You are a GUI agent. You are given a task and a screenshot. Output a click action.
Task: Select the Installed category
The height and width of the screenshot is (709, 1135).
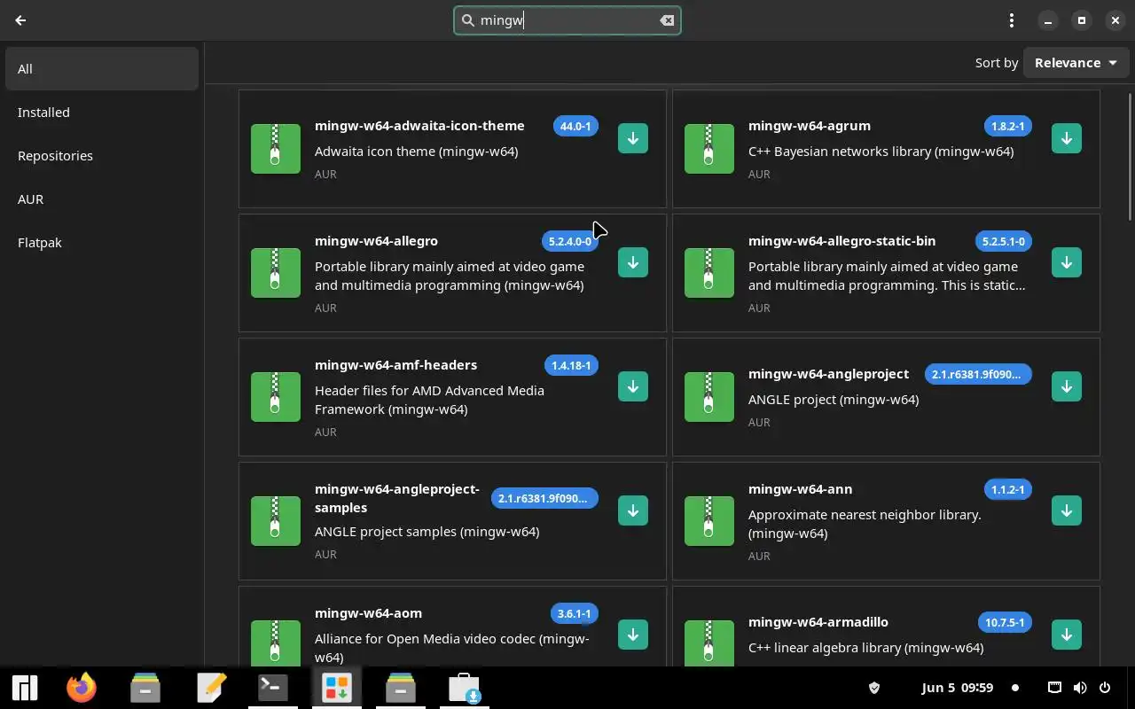click(102, 113)
